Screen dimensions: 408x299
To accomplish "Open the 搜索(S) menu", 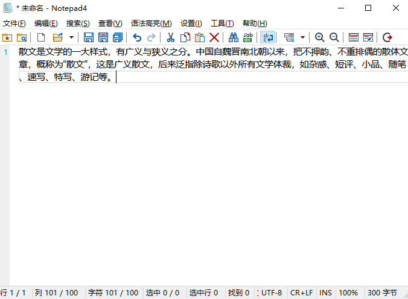I will coord(78,24).
